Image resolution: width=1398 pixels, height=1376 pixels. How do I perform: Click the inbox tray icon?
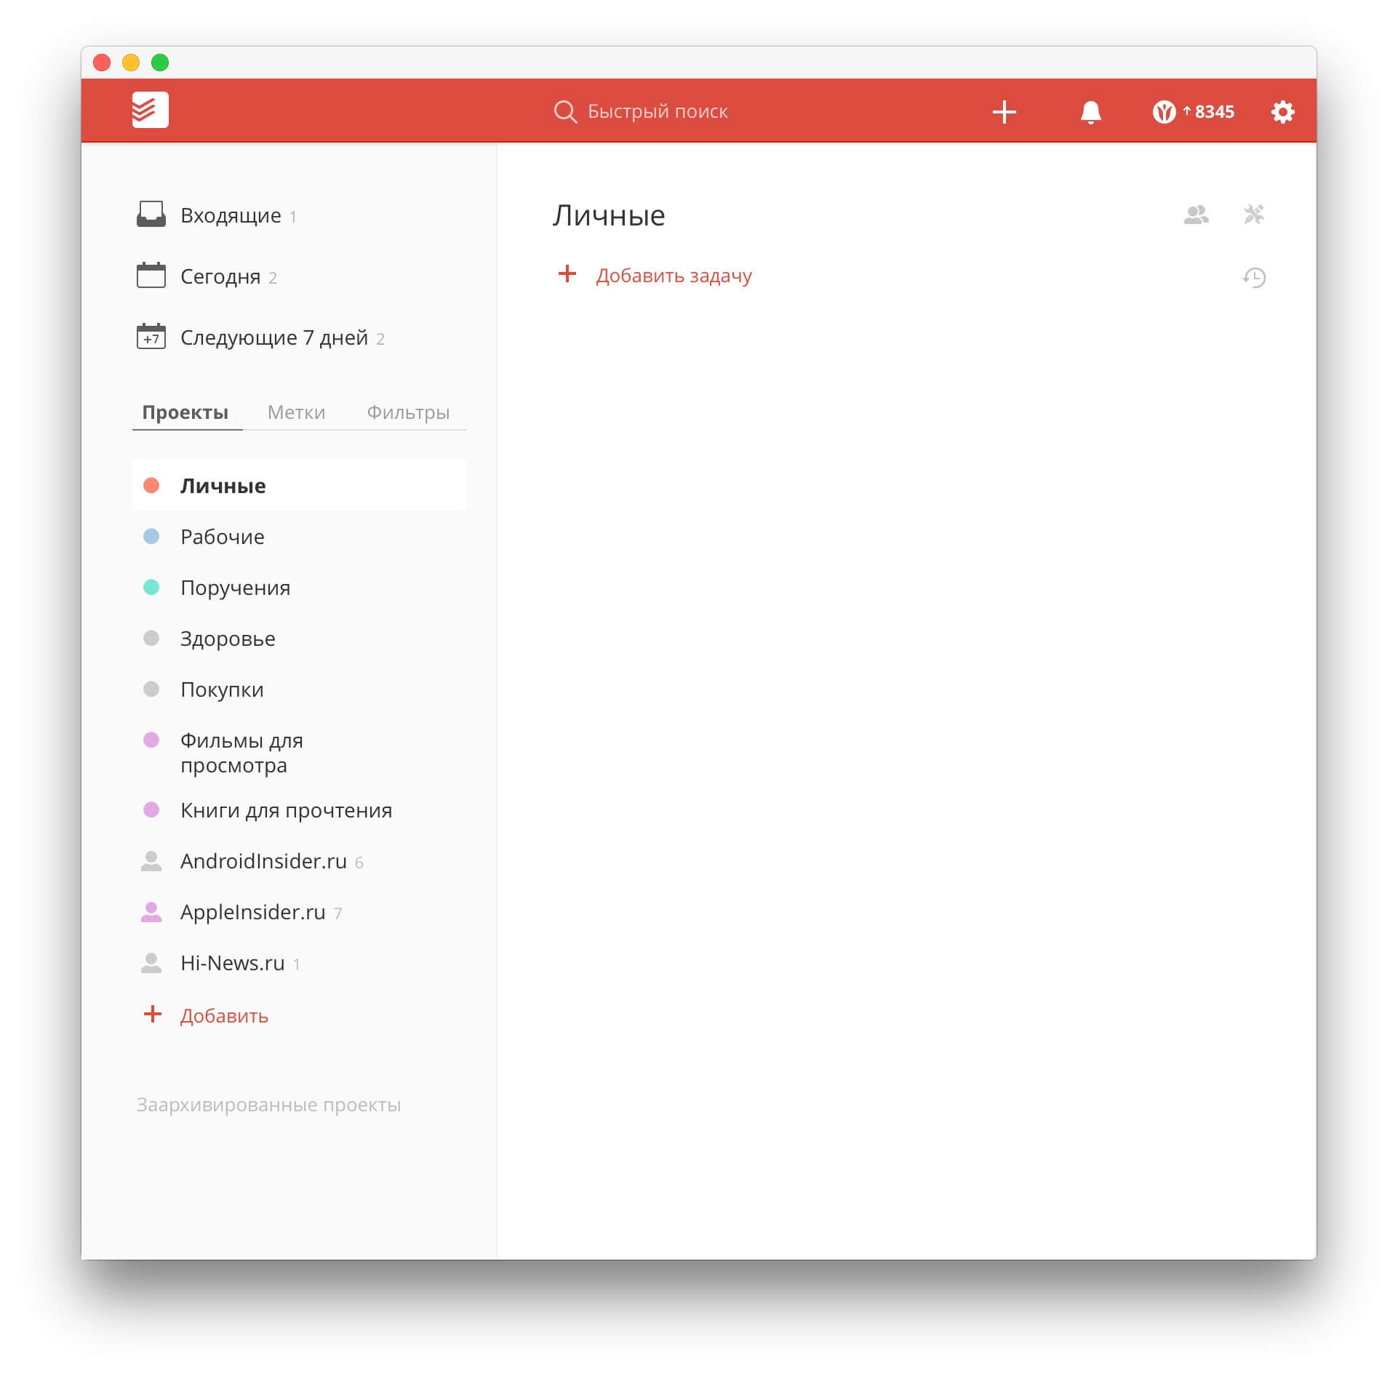(151, 215)
